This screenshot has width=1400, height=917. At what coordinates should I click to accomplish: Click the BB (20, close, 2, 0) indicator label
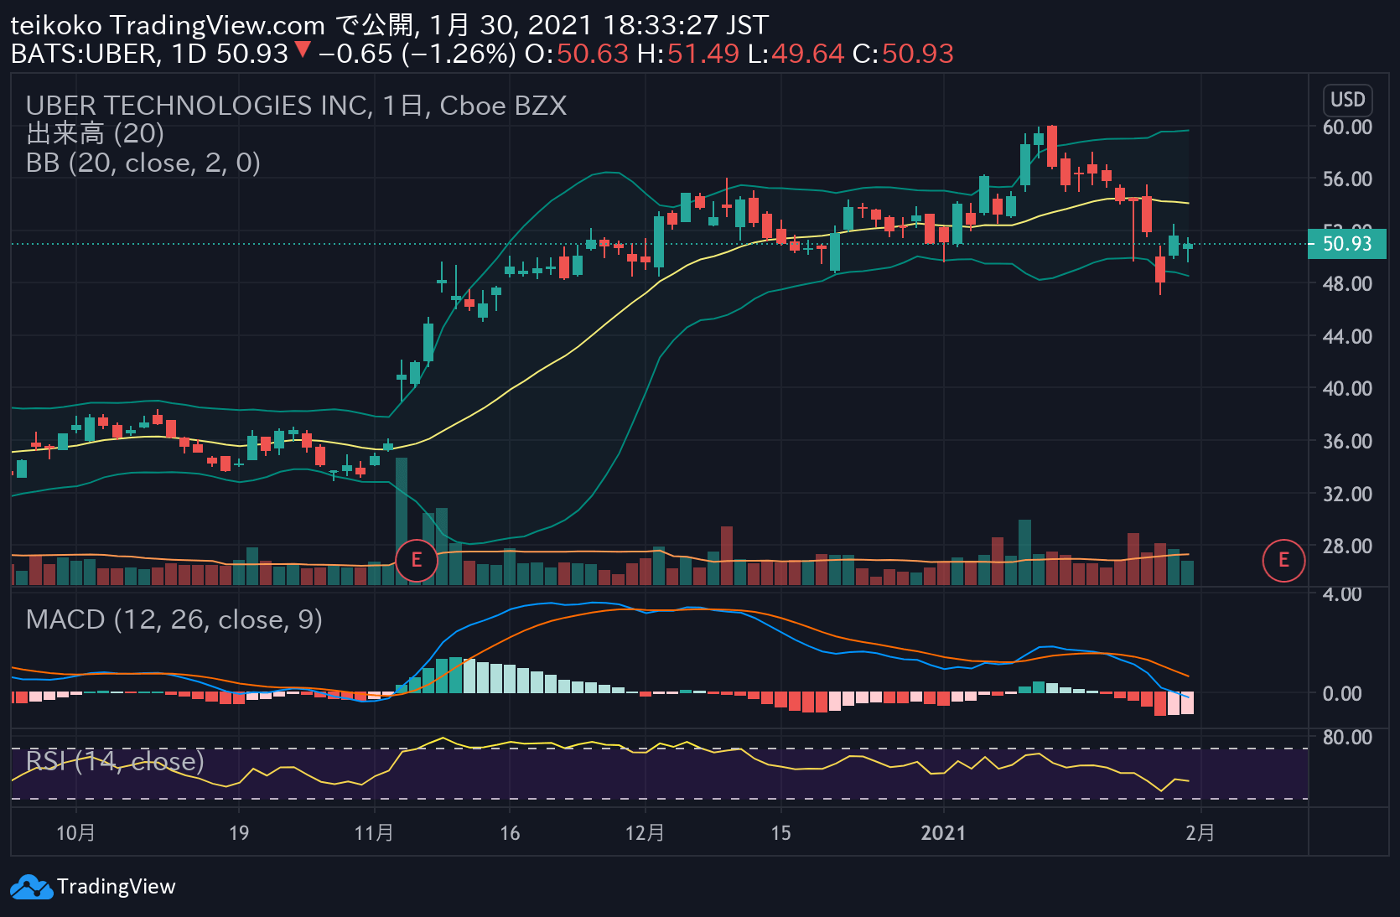pyautogui.click(x=143, y=163)
